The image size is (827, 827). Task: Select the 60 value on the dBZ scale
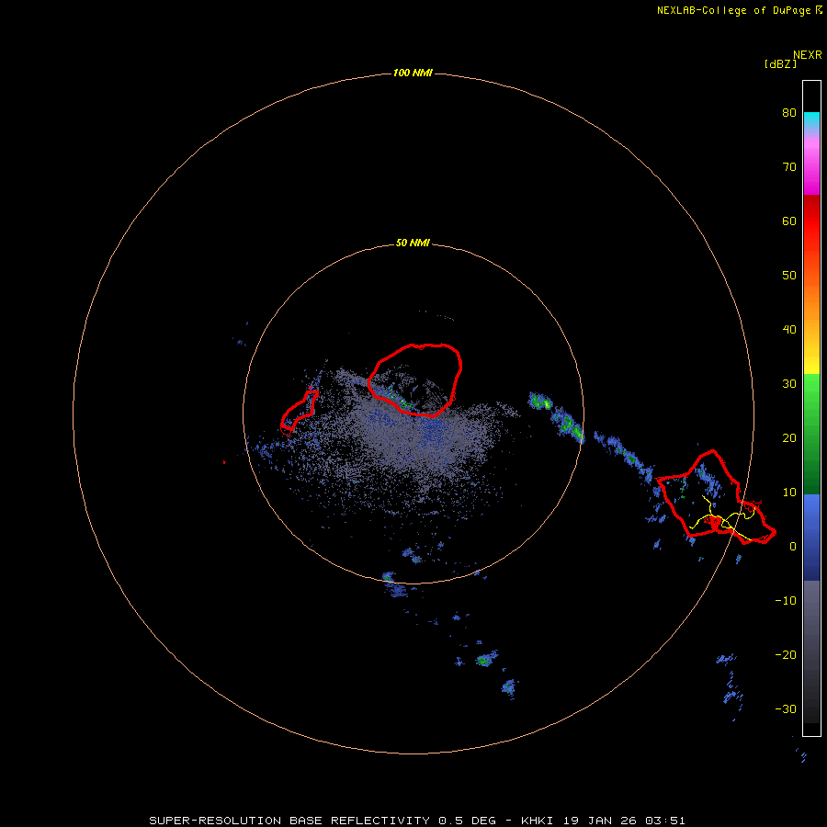pos(789,221)
